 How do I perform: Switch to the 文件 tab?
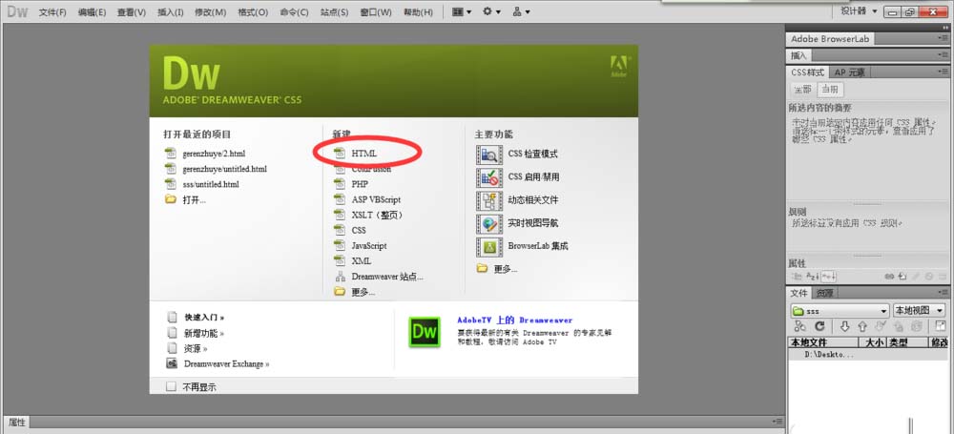(798, 293)
